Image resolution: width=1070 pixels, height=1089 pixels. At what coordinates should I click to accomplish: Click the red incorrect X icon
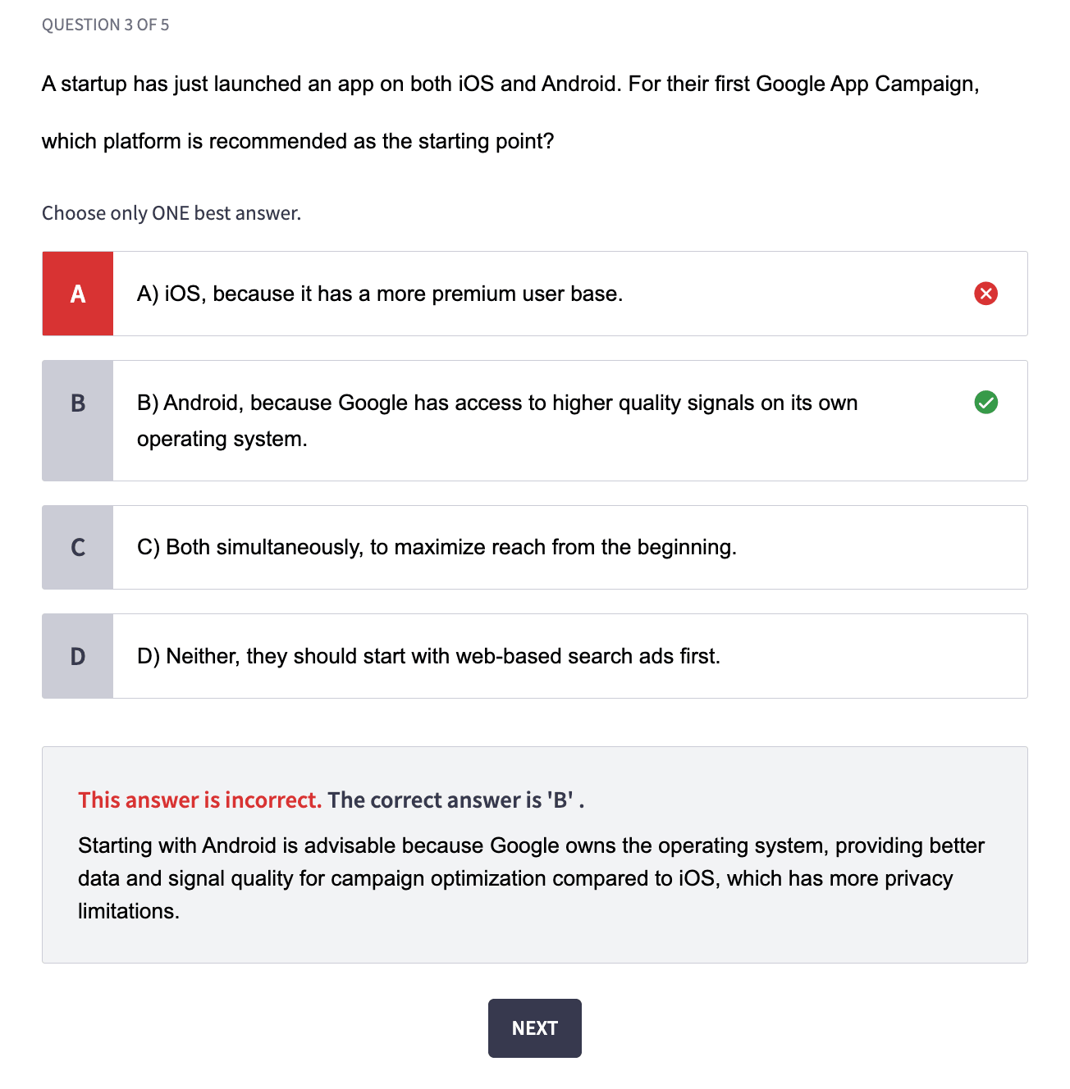[985, 294]
